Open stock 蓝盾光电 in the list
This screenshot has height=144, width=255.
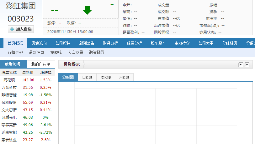point(9,117)
